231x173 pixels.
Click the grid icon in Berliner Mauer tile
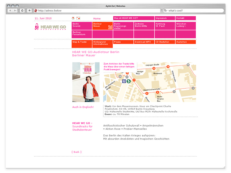(x=110, y=27)
